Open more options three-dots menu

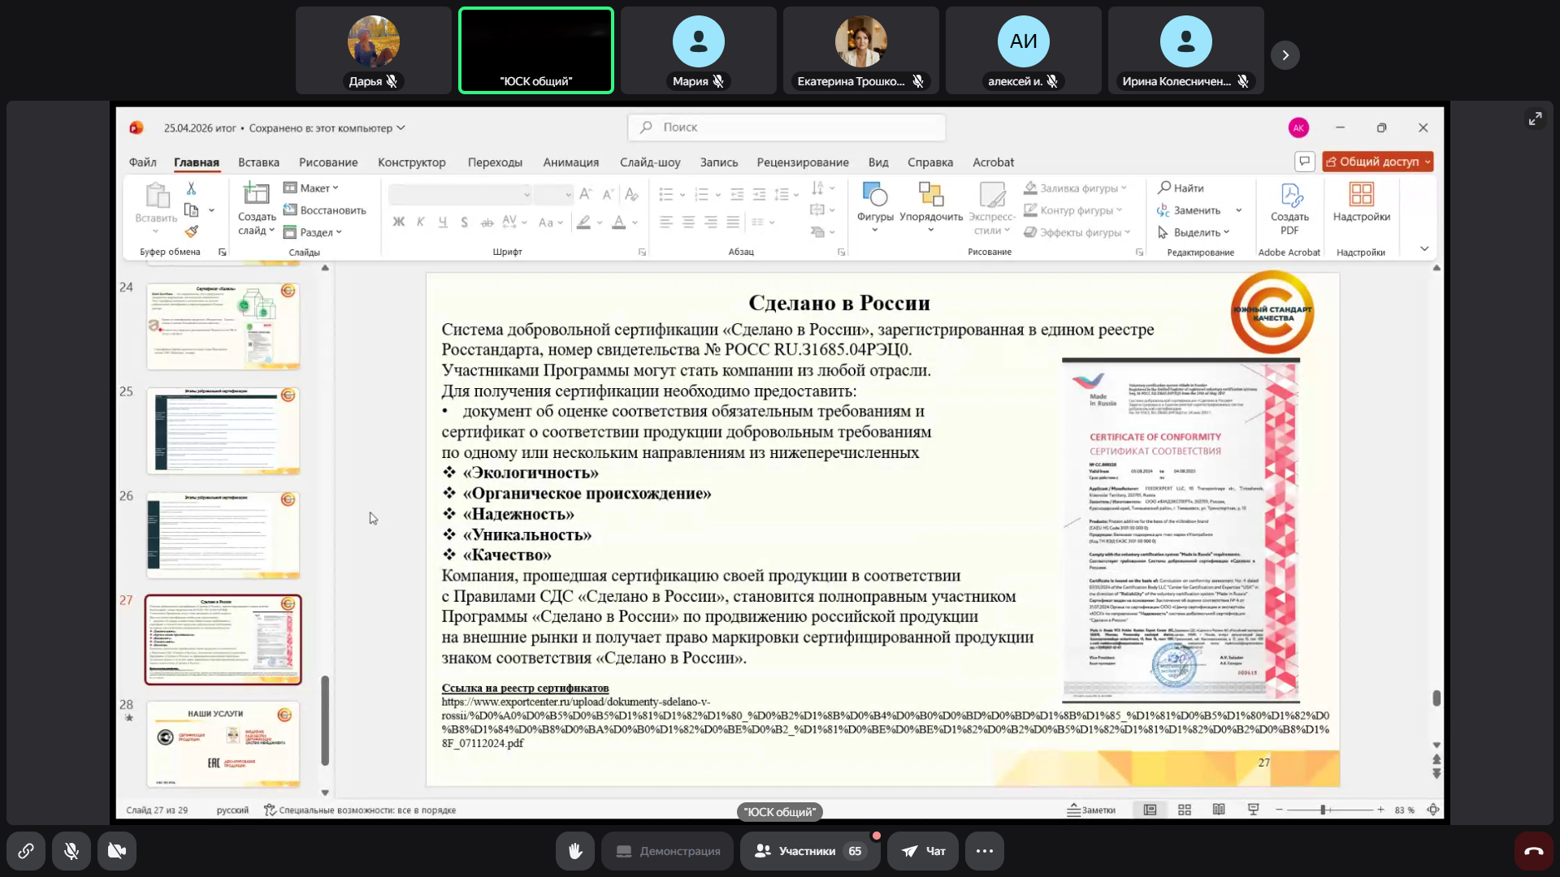point(984,851)
